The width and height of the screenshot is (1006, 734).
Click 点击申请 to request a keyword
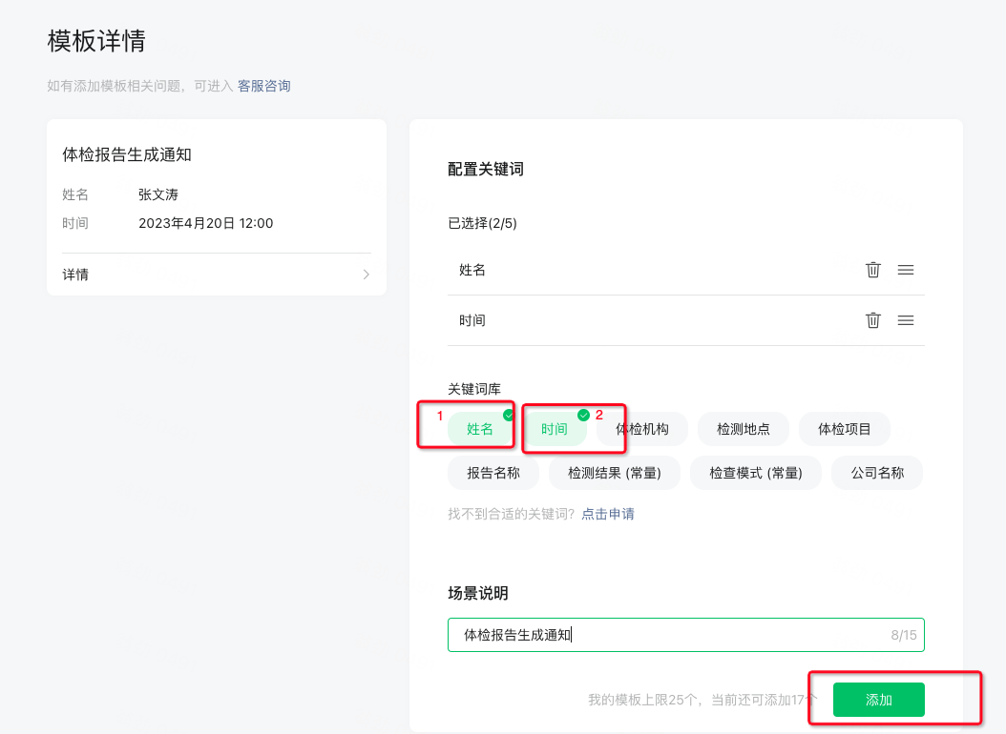pos(608,514)
